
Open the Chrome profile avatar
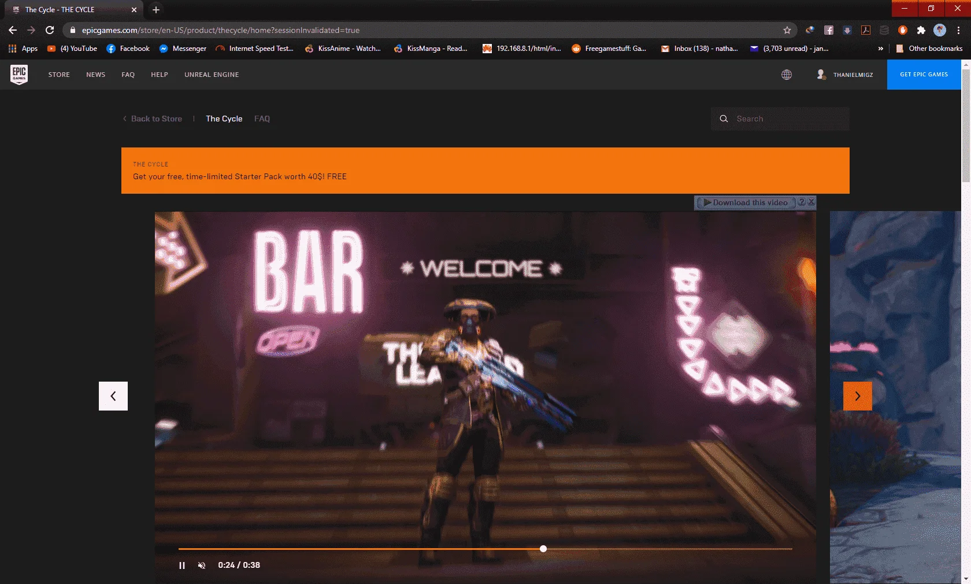tap(940, 30)
